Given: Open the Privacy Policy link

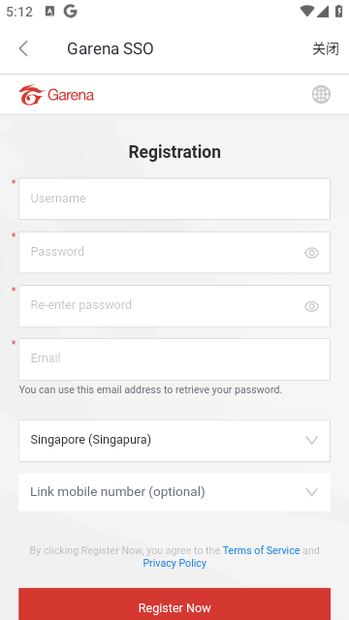Looking at the screenshot, I should pyautogui.click(x=174, y=563).
